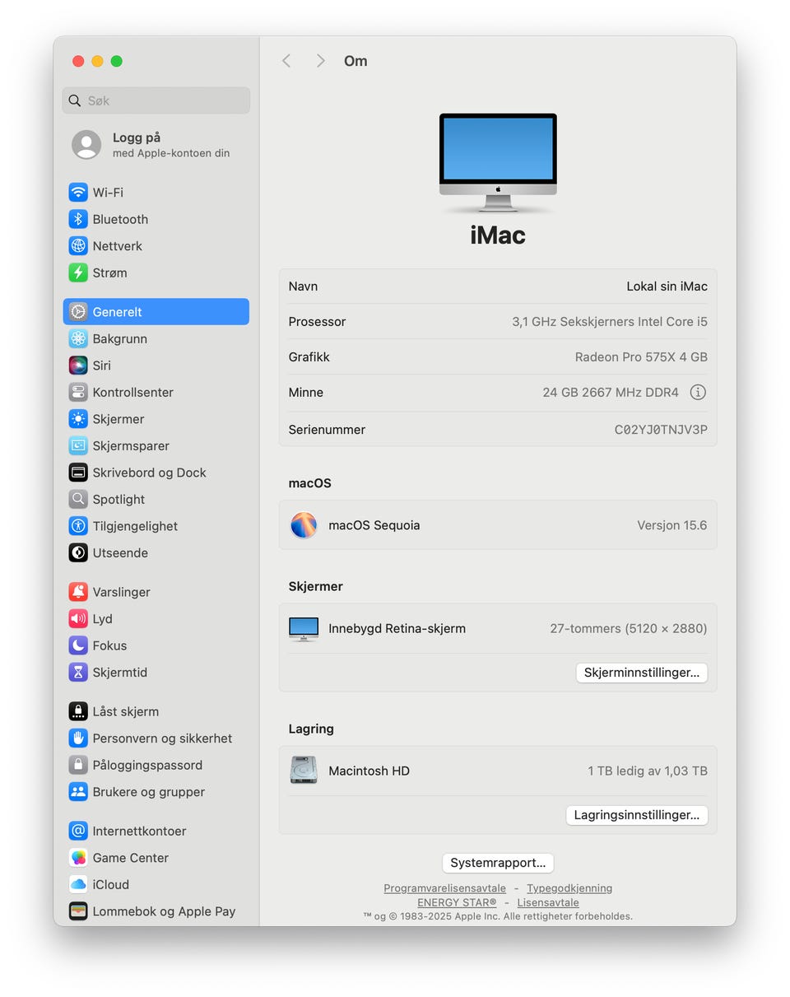Open the Låst skjerm lock icon
This screenshot has width=790, height=997.
coord(78,711)
